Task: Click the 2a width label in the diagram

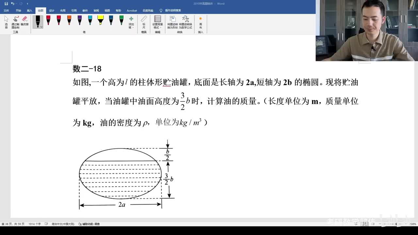Action: [x=121, y=205]
